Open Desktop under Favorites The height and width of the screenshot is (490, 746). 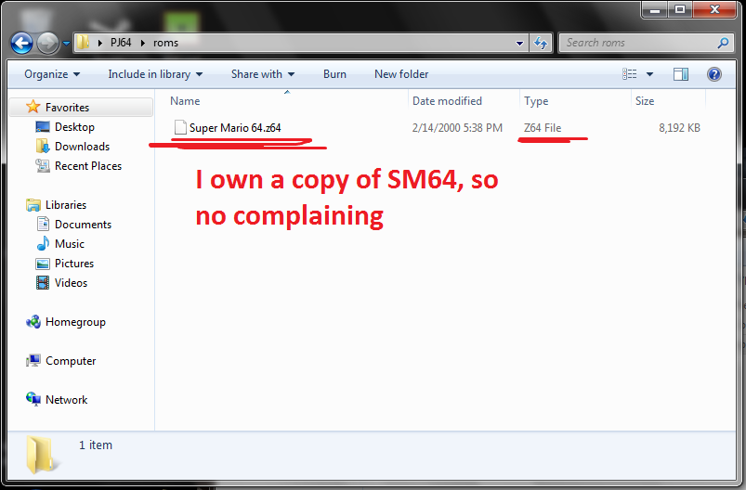74,127
